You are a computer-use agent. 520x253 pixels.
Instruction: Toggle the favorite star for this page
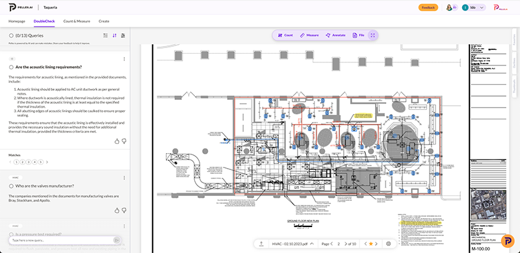coord(370,244)
